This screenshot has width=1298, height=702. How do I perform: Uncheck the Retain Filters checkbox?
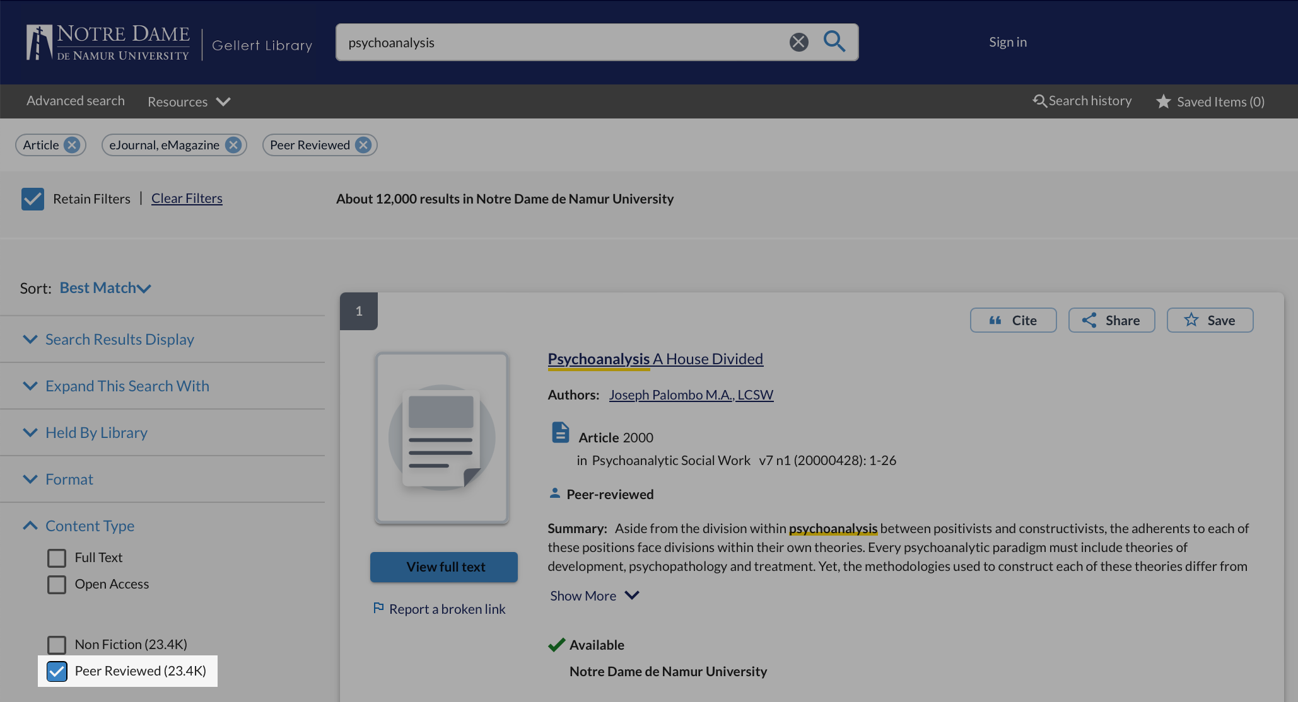(x=33, y=199)
